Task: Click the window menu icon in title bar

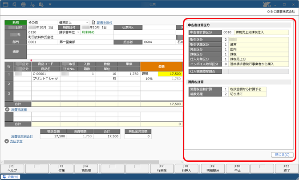Action: (5, 4)
